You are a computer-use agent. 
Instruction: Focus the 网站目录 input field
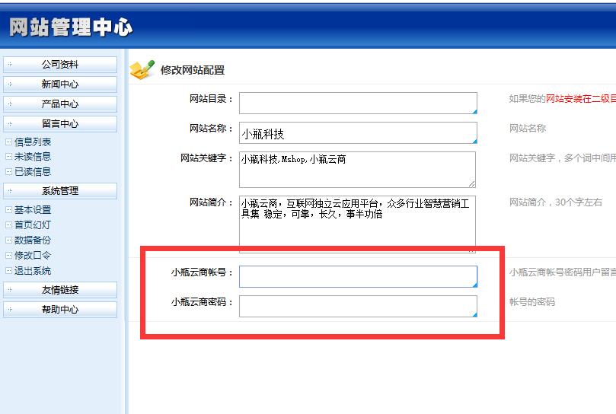[358, 103]
